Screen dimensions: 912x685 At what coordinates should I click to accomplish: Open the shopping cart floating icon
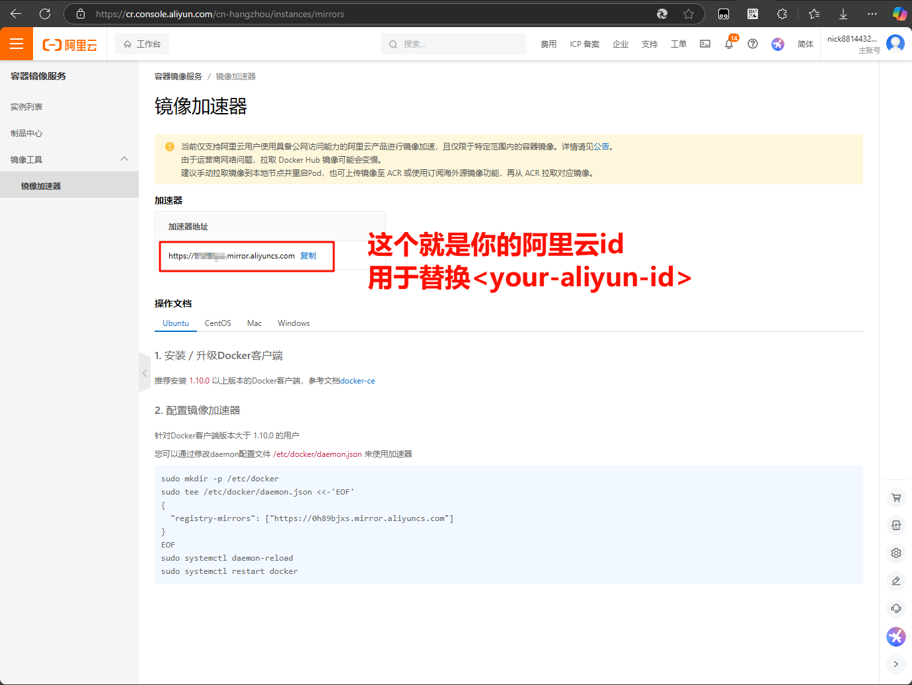tap(896, 498)
